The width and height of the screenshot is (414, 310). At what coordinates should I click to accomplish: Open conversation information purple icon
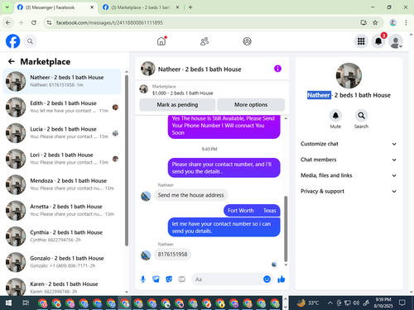pyautogui.click(x=277, y=69)
